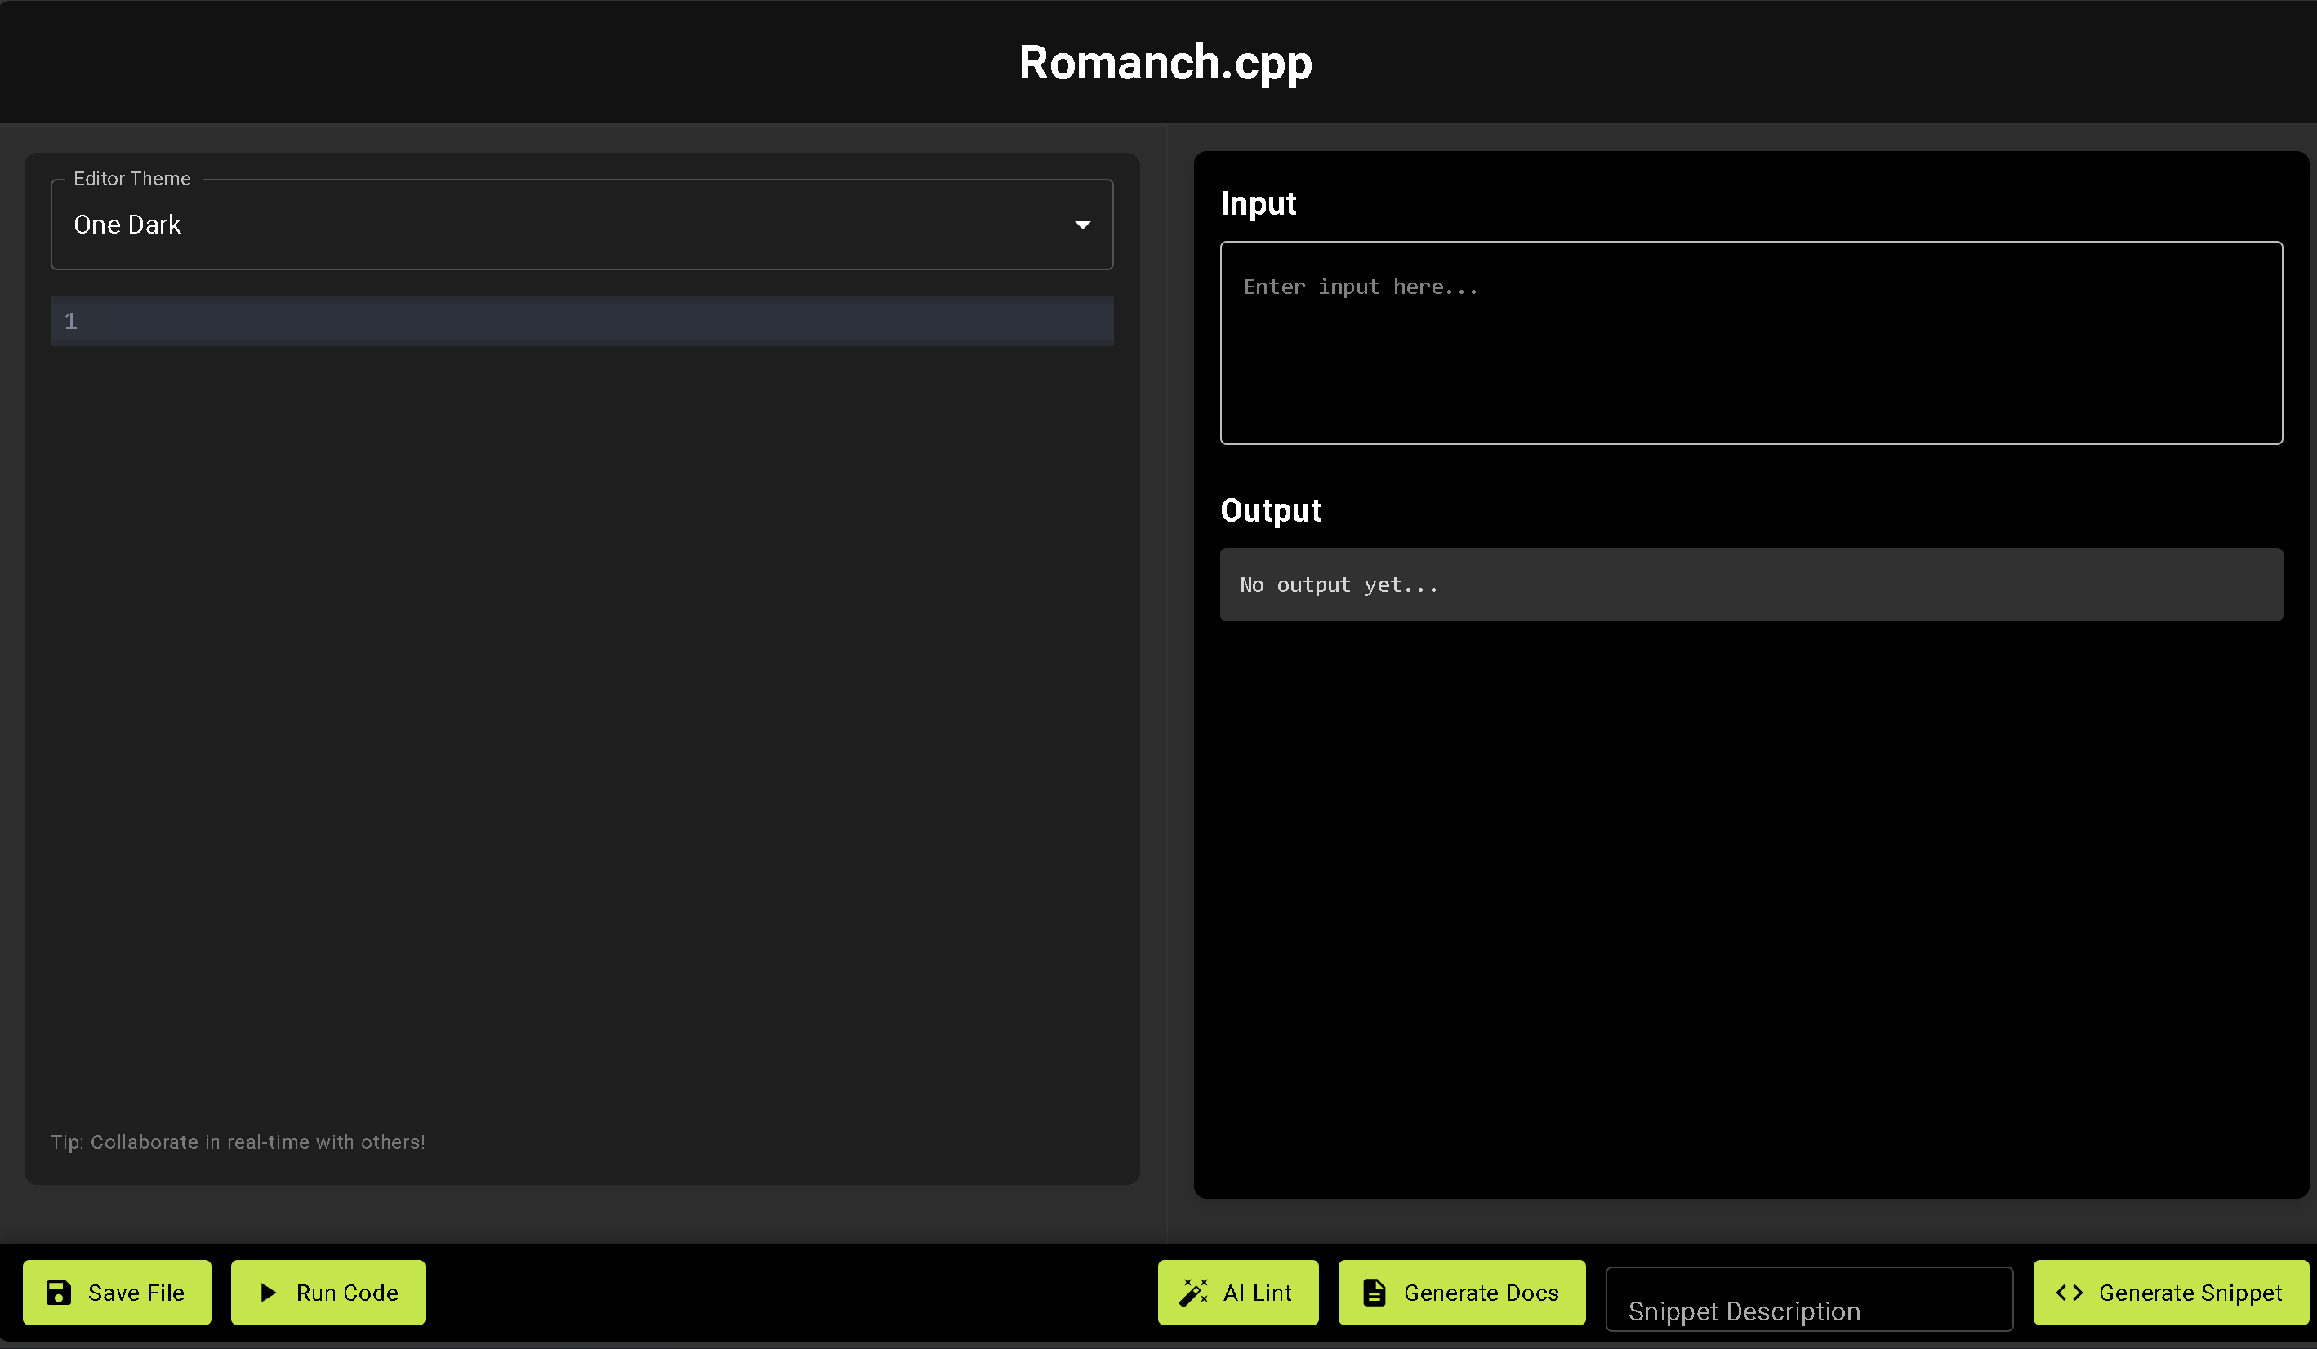The image size is (2317, 1349).
Task: Click the No output yet output box
Action: pyautogui.click(x=1749, y=585)
